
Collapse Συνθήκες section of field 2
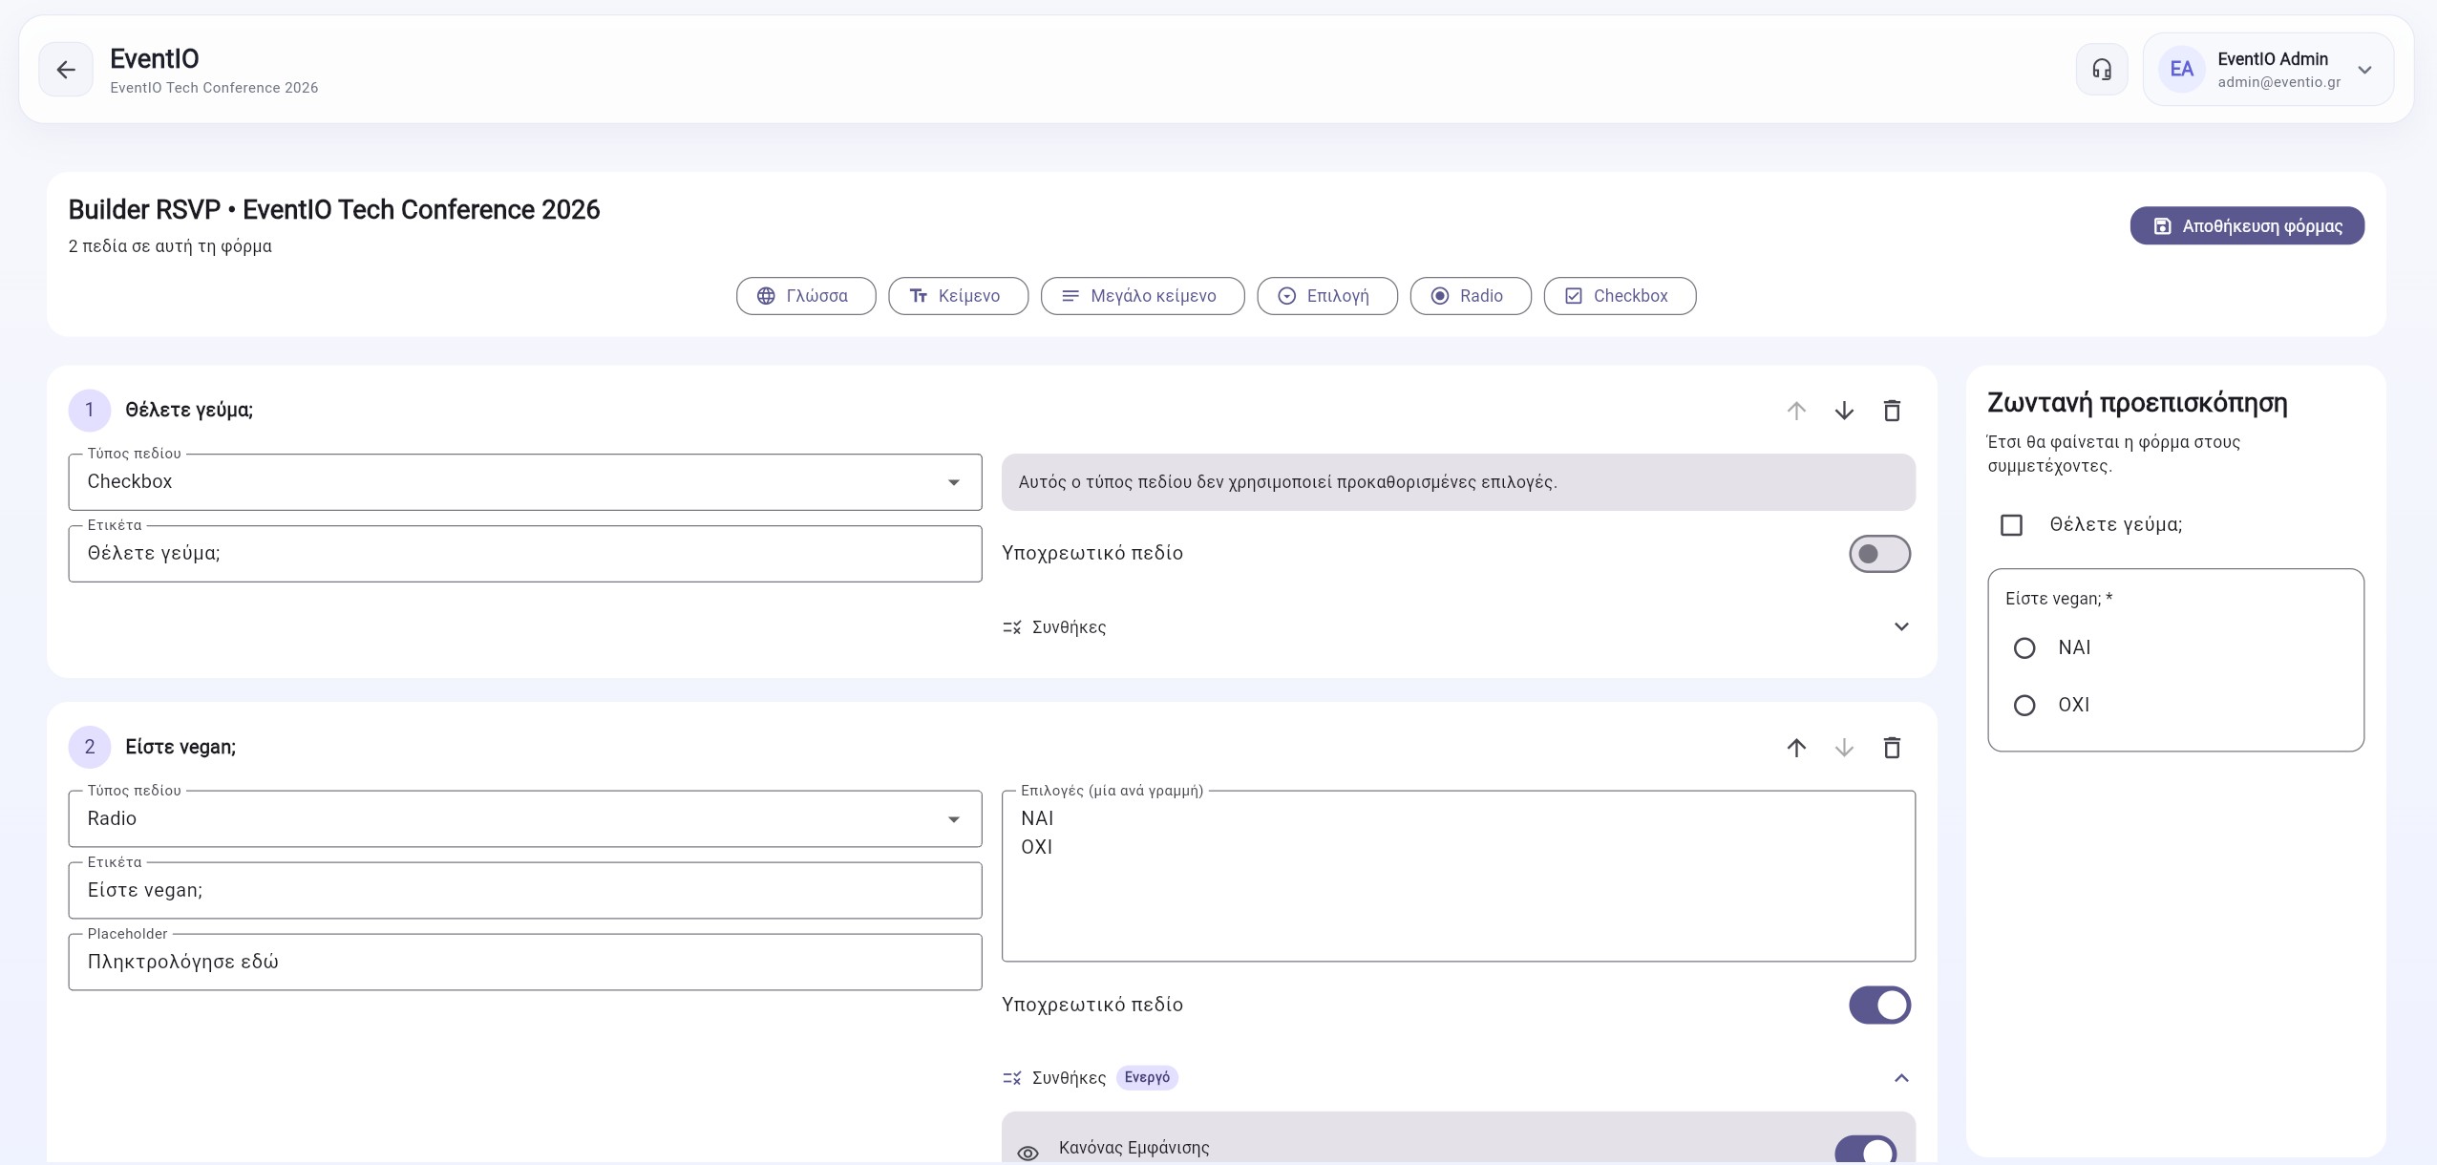pyautogui.click(x=1458, y=1078)
